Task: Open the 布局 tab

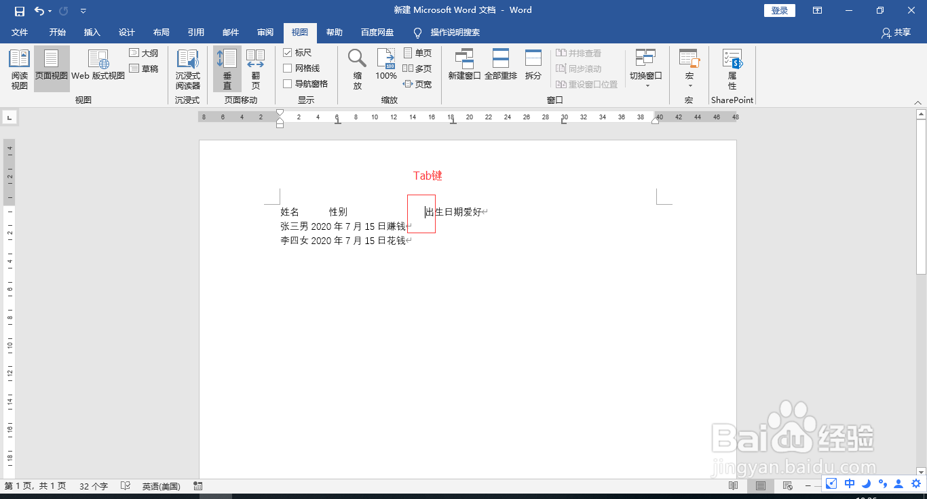Action: (x=162, y=33)
